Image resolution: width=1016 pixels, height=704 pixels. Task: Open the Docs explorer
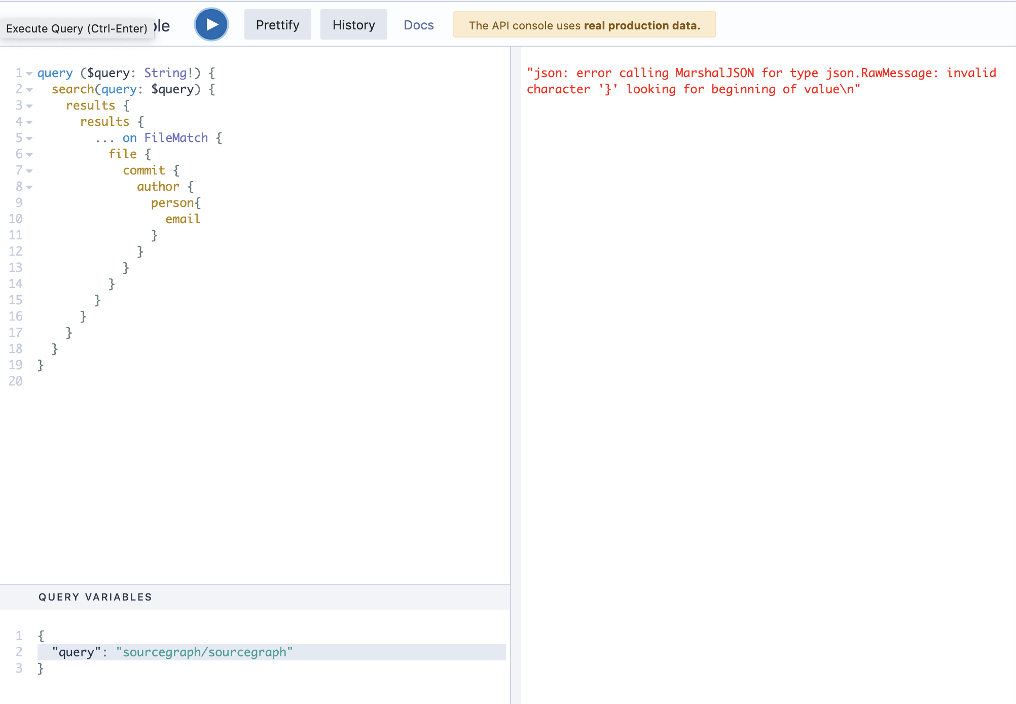418,25
